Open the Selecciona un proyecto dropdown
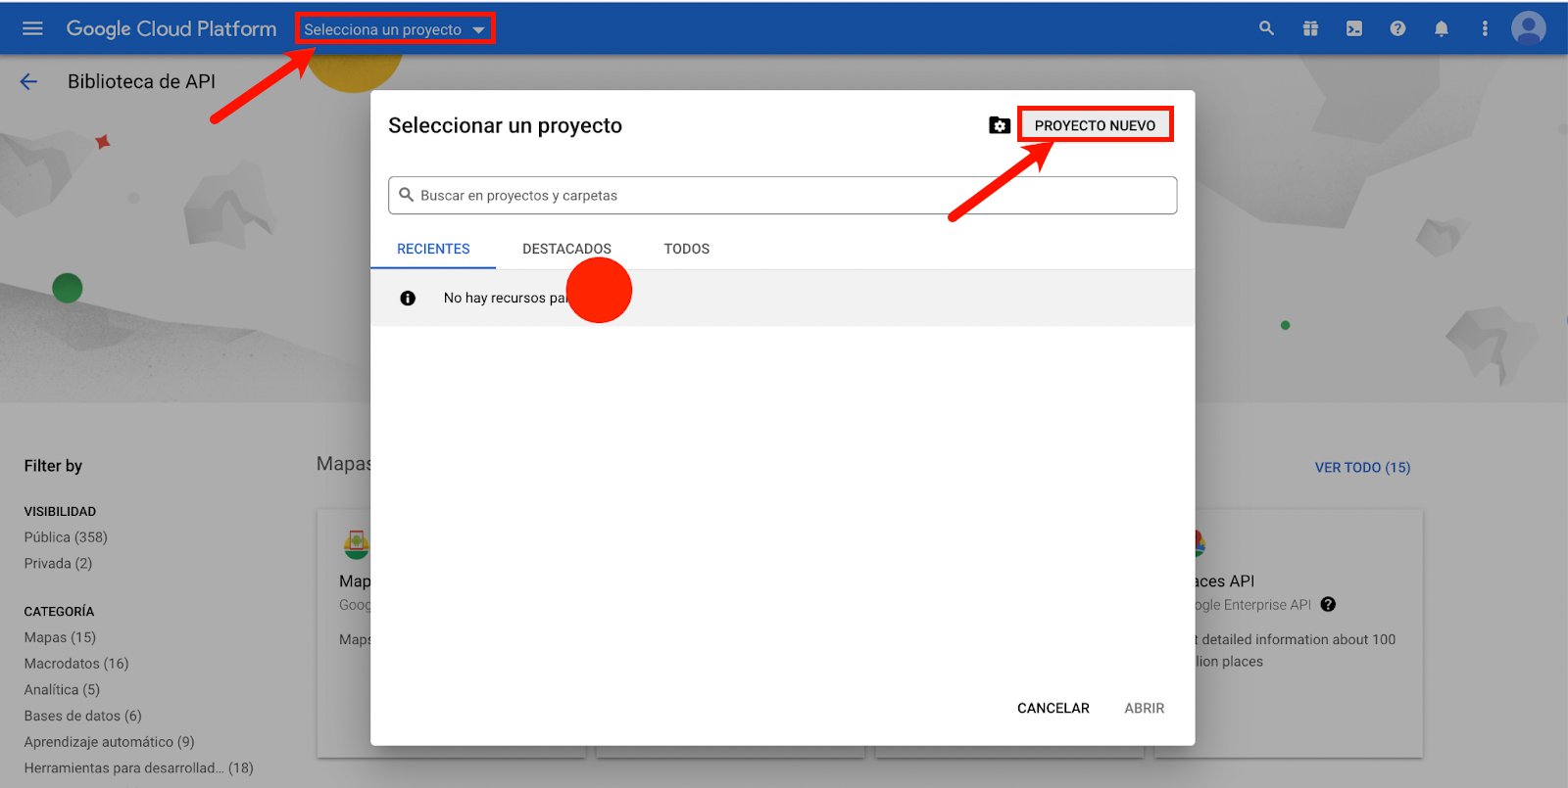 (x=394, y=29)
